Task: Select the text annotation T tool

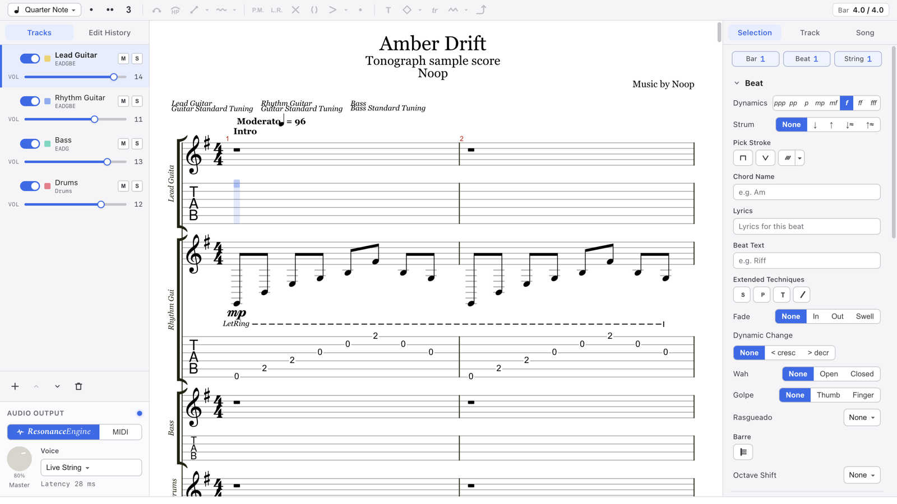Action: coord(388,10)
